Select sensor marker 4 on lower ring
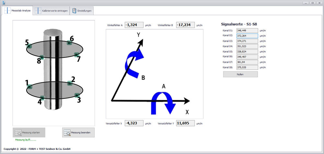This screenshot has width=324, height=154. pyautogui.click(x=42, y=98)
